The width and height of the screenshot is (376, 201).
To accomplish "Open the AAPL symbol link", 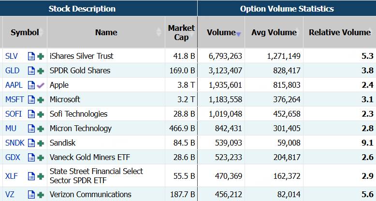I will [13, 85].
